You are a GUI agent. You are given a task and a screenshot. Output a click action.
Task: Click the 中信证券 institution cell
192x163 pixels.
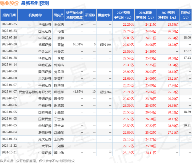[45, 38]
